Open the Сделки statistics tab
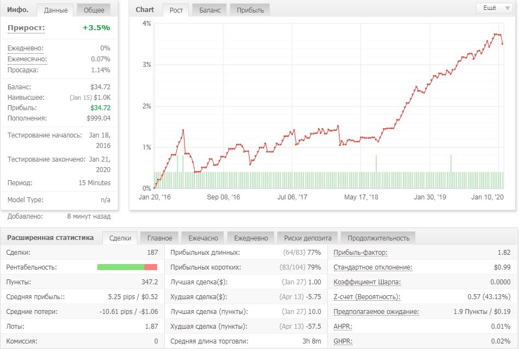The image size is (519, 349). point(120,238)
